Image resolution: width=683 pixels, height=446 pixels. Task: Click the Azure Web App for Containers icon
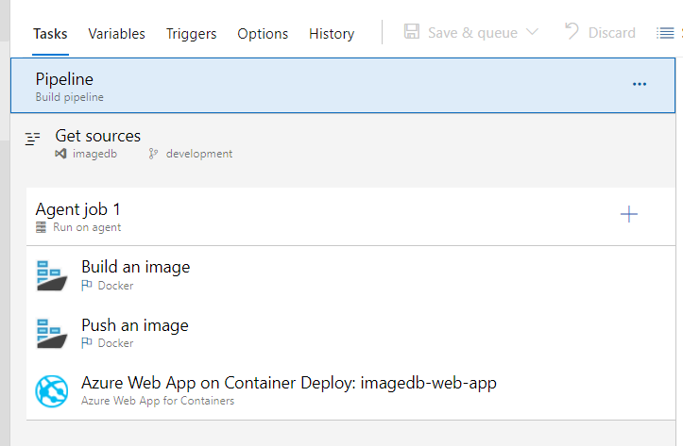coord(51,390)
